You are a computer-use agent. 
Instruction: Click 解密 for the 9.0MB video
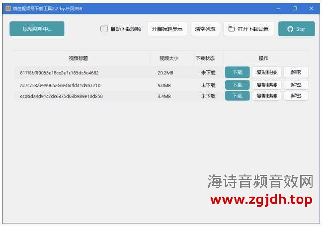[x=296, y=85]
